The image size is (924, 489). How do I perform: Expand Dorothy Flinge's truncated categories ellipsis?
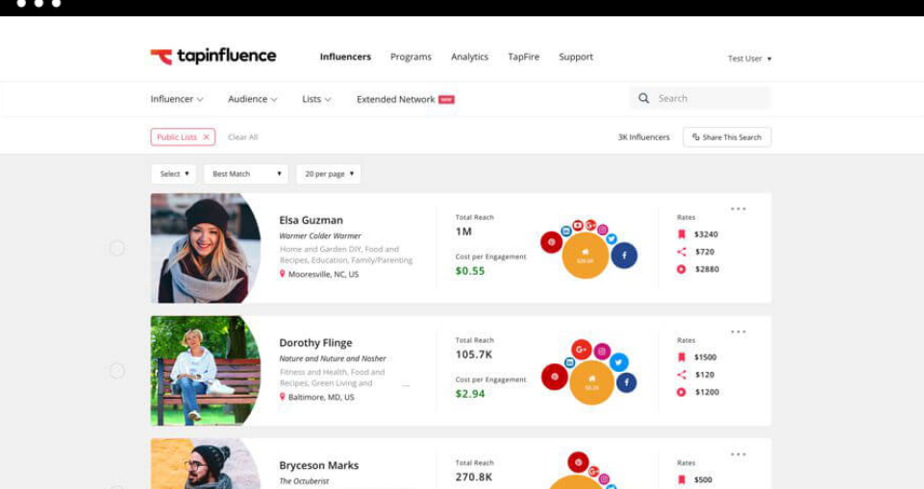pos(406,386)
